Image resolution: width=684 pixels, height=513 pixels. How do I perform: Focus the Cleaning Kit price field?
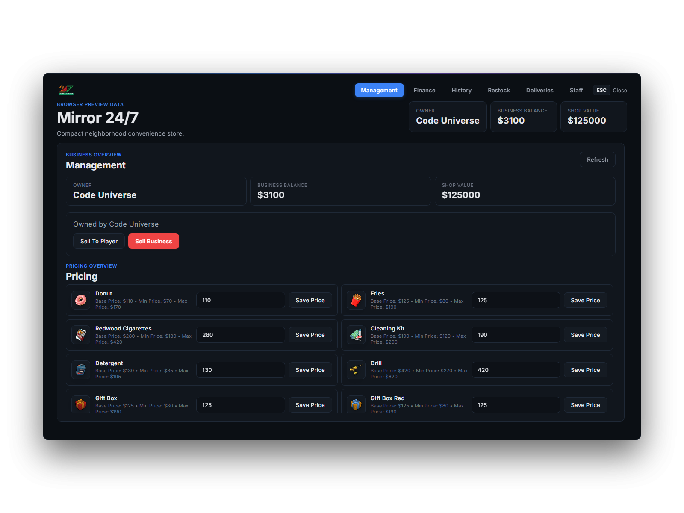[516, 335]
